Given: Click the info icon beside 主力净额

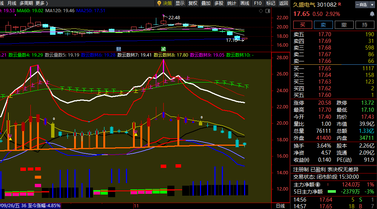Looking at the screenshot, I should [318, 185].
